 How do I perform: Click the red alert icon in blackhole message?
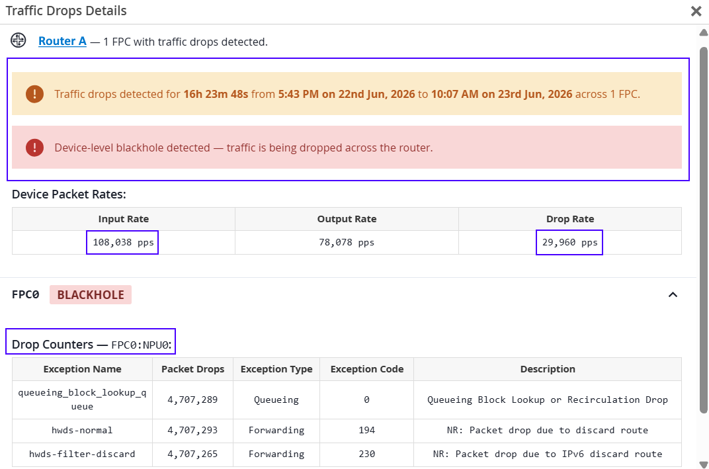[x=35, y=148]
